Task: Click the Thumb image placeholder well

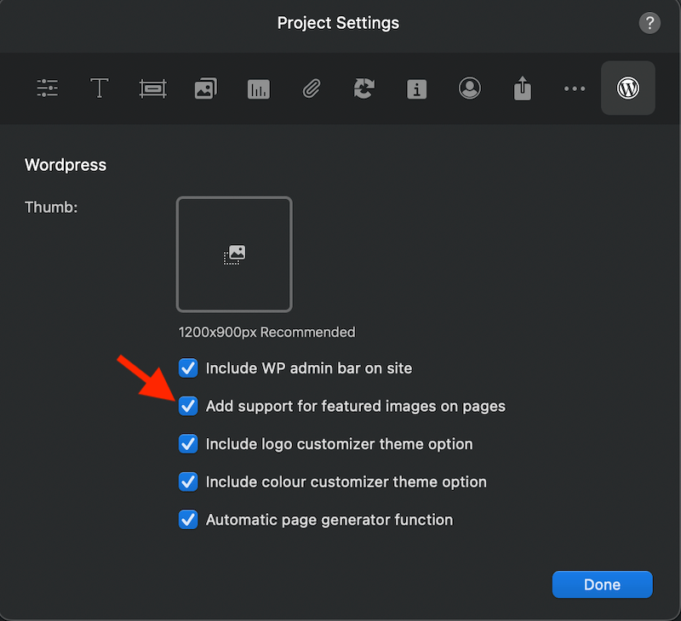Action: point(234,254)
